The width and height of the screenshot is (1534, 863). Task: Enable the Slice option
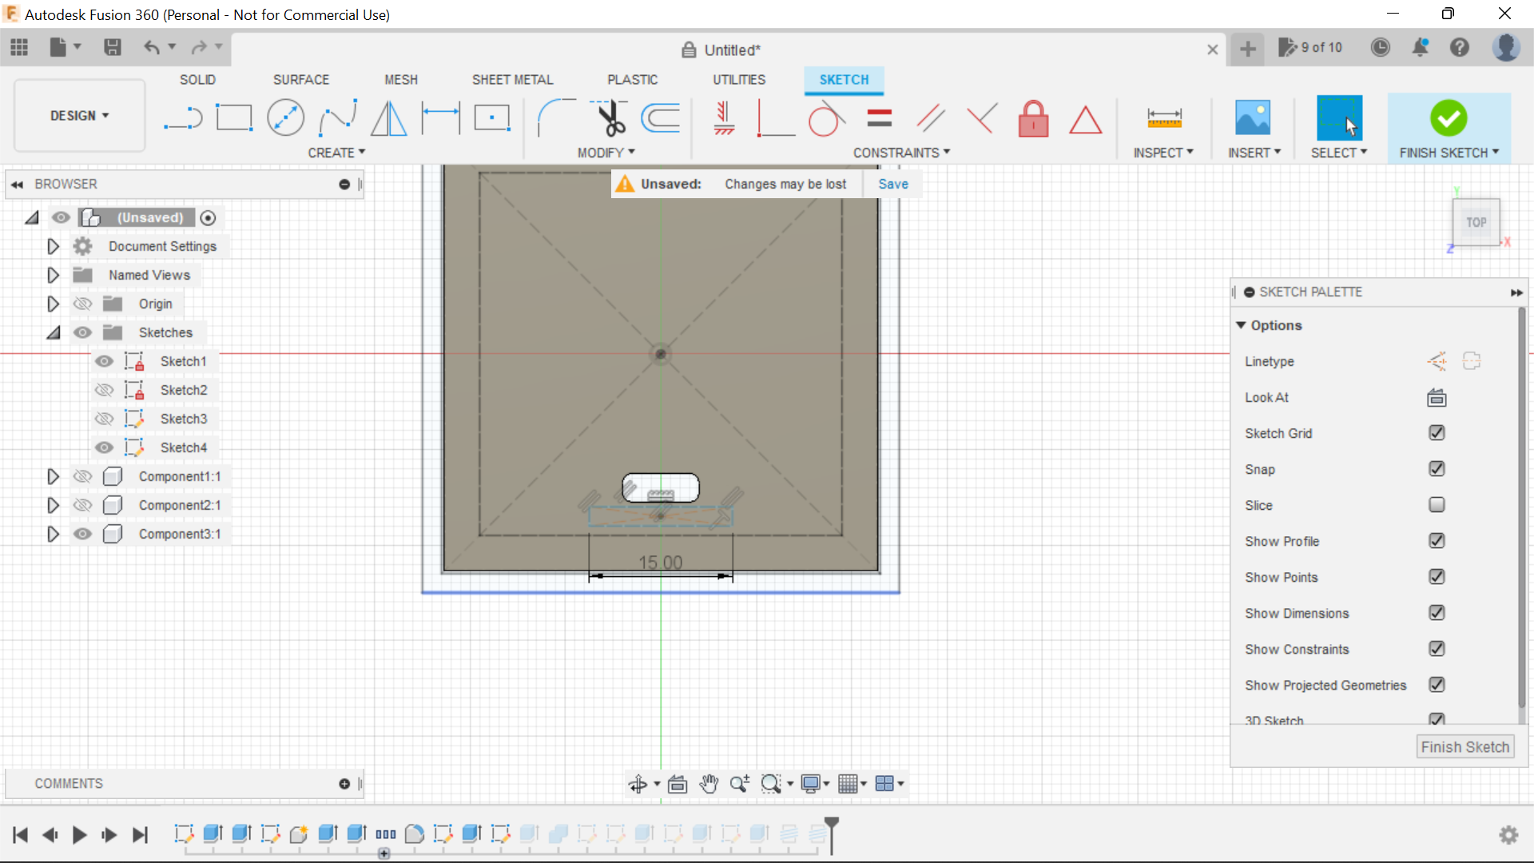point(1437,504)
